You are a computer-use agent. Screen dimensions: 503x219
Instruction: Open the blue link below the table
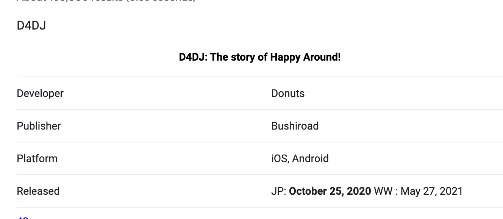[x=23, y=217]
